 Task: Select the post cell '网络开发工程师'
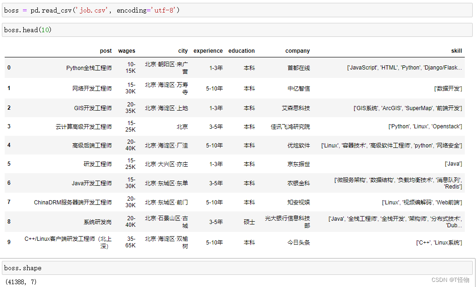(92, 89)
